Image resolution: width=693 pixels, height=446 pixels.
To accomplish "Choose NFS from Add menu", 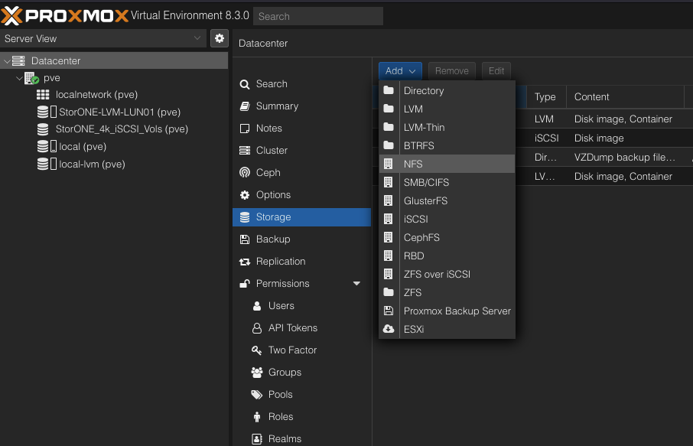I will (447, 164).
